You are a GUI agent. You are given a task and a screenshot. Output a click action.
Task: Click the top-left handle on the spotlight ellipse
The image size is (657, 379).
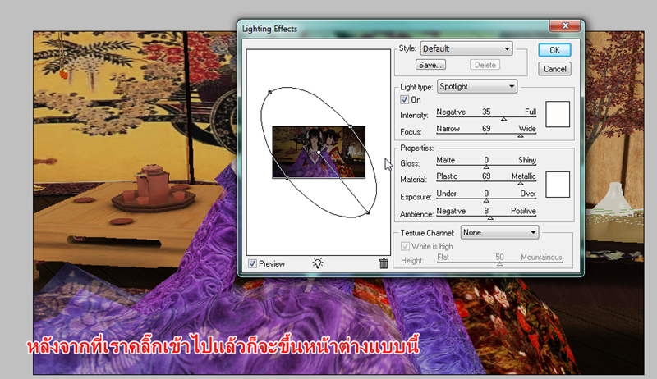tap(270, 92)
